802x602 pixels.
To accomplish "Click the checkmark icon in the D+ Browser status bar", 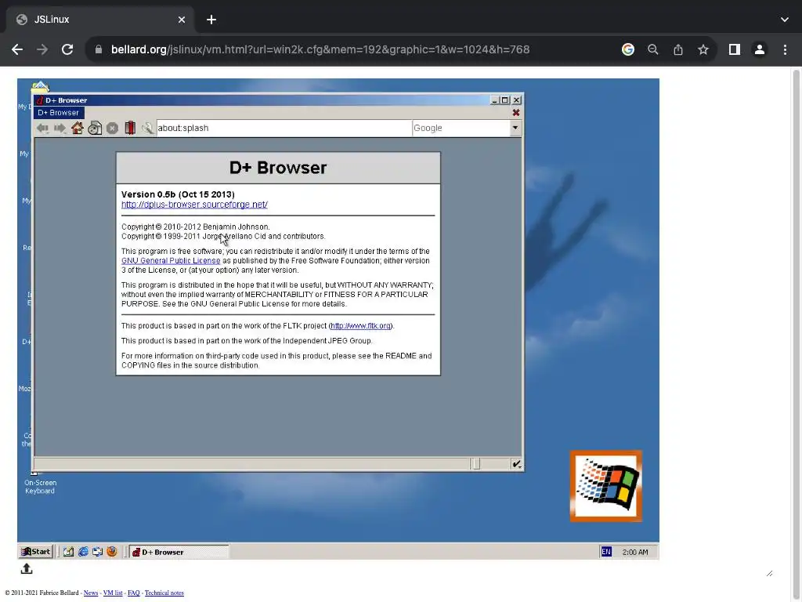I will (516, 464).
